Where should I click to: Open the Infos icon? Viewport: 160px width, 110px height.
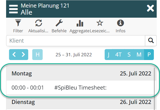pos(120,24)
